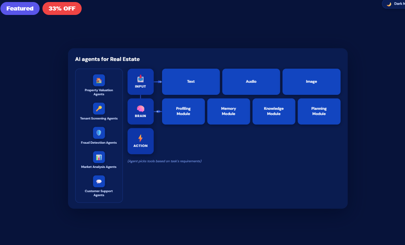Open the Knowledge Module
The height and width of the screenshot is (245, 405).
274,111
